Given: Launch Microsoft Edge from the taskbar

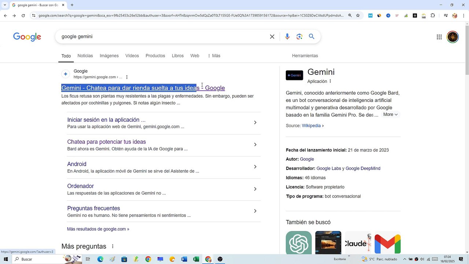Looking at the screenshot, I should tap(100, 259).
